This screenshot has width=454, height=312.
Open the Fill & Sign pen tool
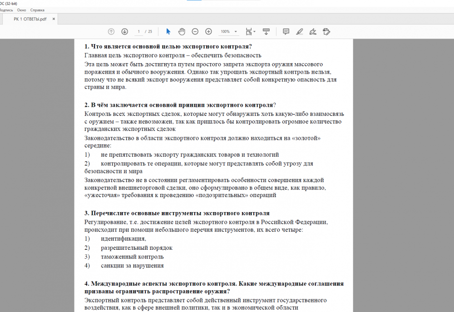[312, 31]
